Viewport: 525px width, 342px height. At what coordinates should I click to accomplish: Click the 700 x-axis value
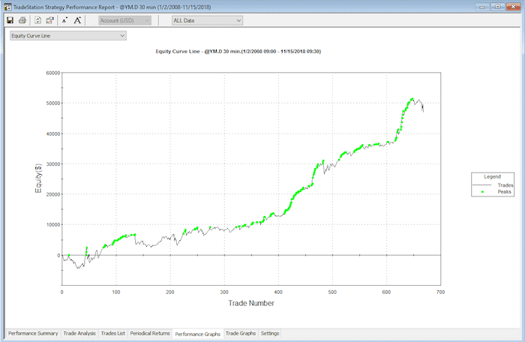pos(441,292)
